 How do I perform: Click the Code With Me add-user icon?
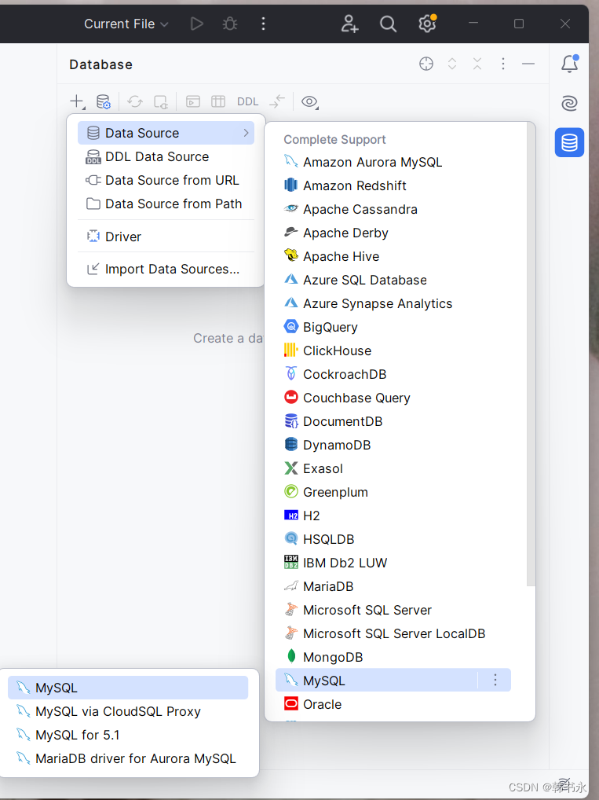(x=349, y=24)
